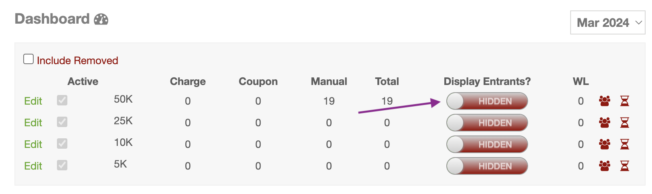Open the Mar 2024 month dropdown

pyautogui.click(x=607, y=23)
